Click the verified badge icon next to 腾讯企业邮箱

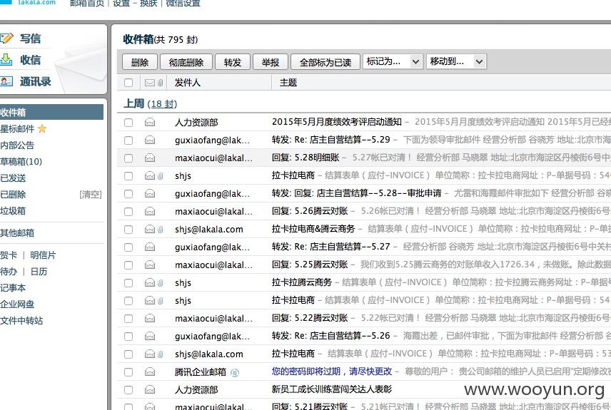(235, 373)
